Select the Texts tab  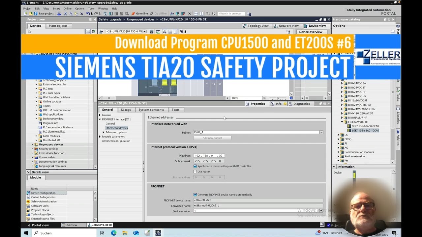[x=175, y=110]
